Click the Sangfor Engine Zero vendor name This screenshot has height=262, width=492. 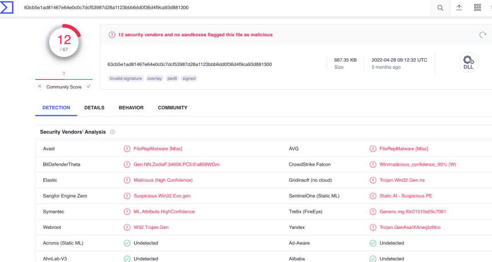pos(65,196)
